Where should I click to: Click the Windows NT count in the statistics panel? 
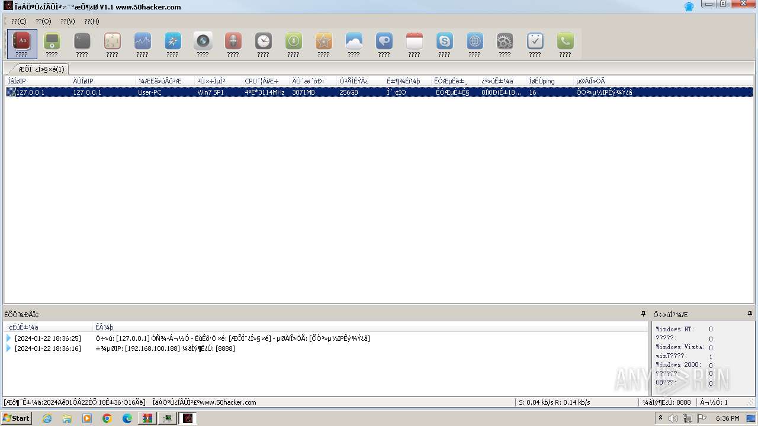tap(711, 330)
